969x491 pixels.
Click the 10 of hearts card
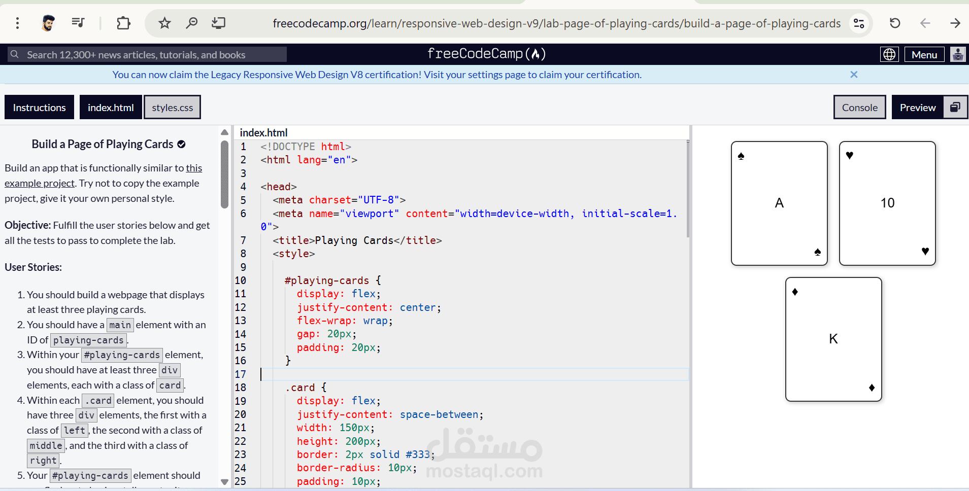(x=887, y=203)
